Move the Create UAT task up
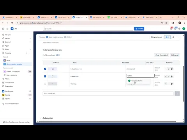Screen dimensions: 187x140 coord(165,76)
